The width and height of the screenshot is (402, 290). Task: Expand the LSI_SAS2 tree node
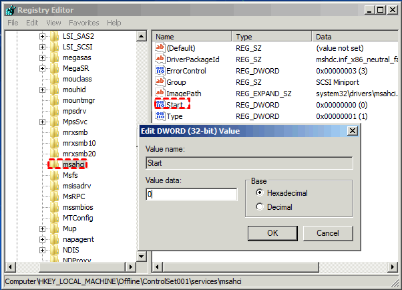pyautogui.click(x=42, y=37)
